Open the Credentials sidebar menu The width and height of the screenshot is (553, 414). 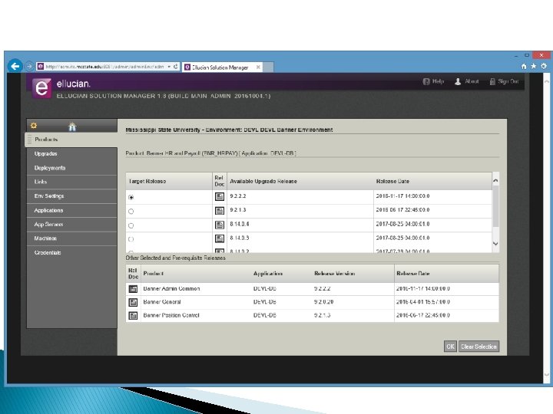[x=72, y=252]
